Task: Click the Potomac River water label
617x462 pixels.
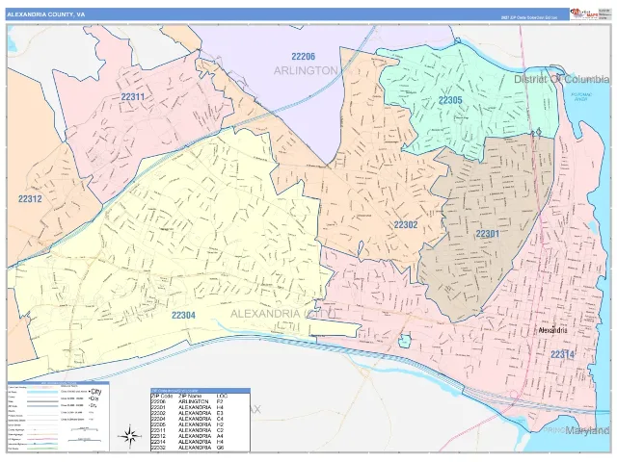Action: click(x=580, y=96)
